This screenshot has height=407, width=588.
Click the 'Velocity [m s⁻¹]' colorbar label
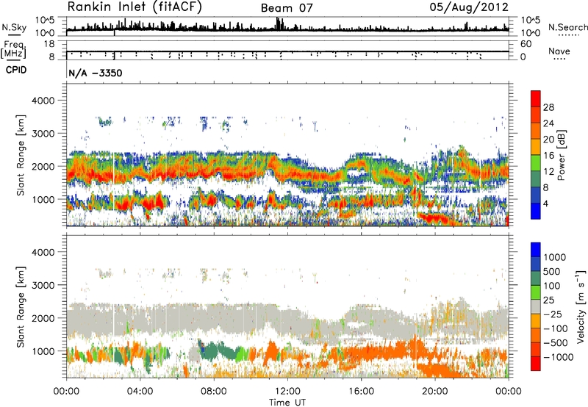581,306
